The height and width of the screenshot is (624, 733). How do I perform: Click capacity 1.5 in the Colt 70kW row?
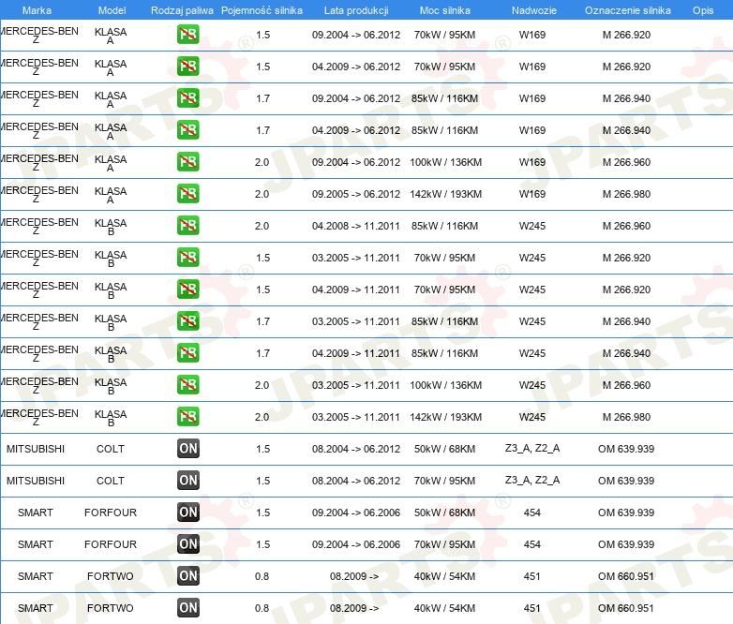[x=262, y=481]
